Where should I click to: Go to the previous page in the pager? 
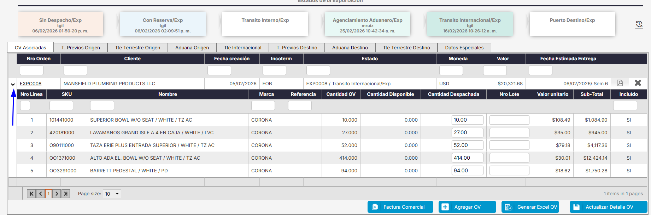click(40, 193)
